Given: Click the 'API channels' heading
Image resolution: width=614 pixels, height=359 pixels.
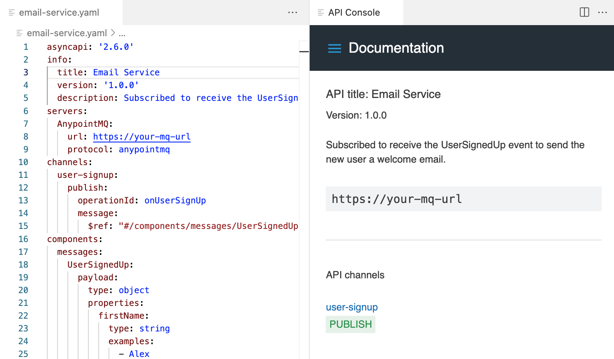Looking at the screenshot, I should click(355, 275).
